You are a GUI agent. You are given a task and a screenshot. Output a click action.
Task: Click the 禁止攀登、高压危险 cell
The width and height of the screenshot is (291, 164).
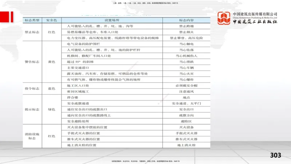[186, 38]
